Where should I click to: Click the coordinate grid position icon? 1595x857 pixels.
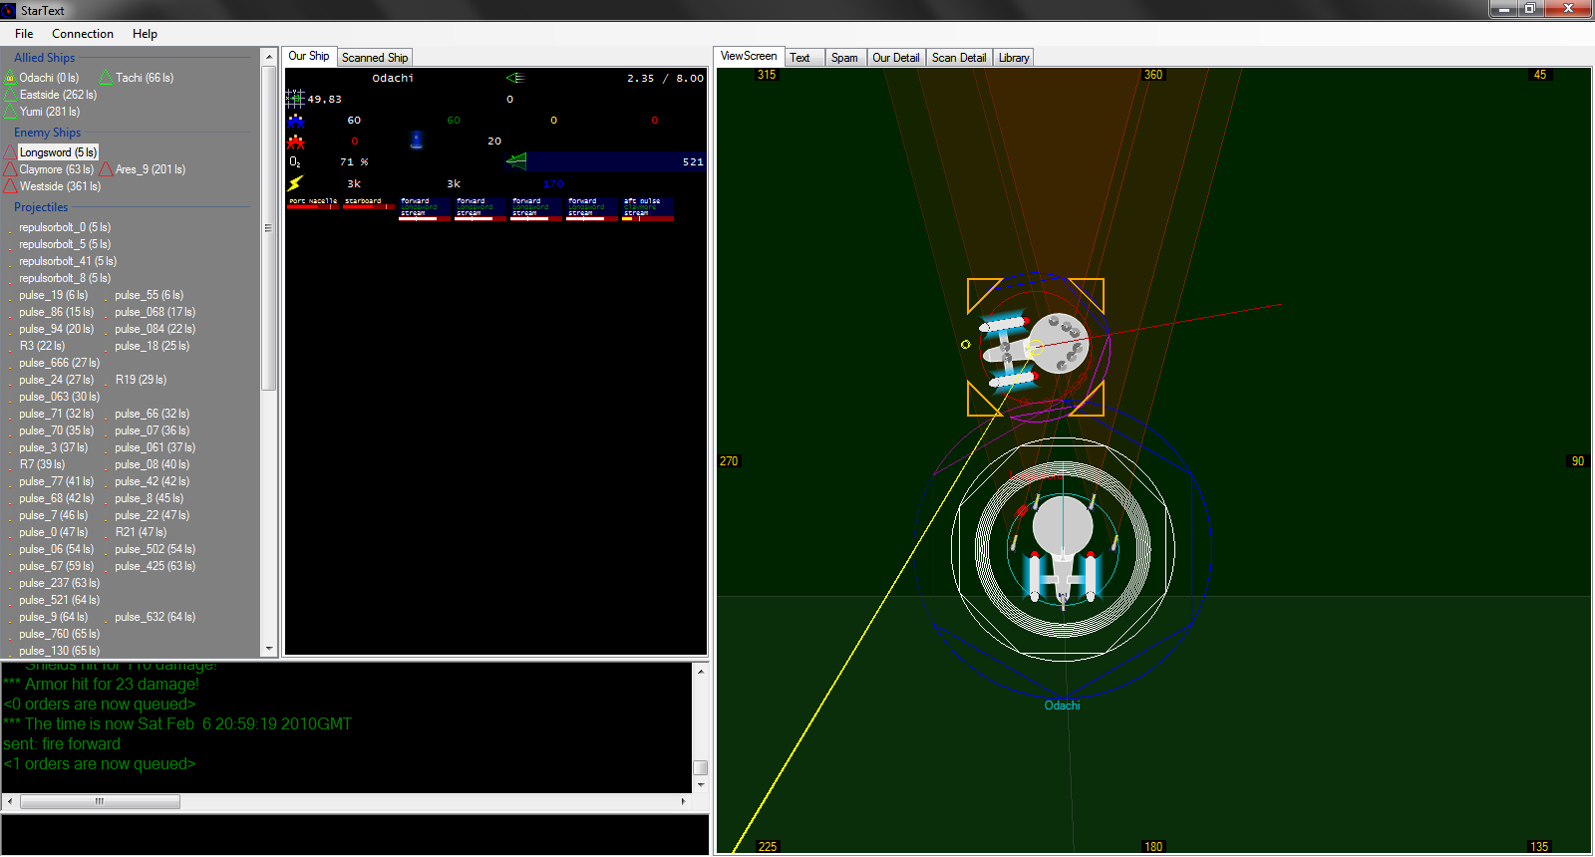[295, 98]
